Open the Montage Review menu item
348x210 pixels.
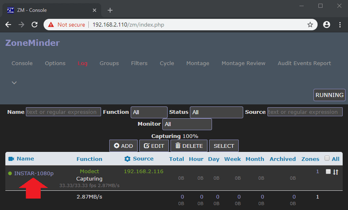[x=243, y=63]
